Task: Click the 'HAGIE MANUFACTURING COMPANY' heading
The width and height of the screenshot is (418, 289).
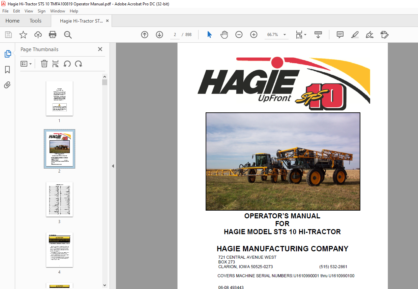Action: (x=282, y=249)
